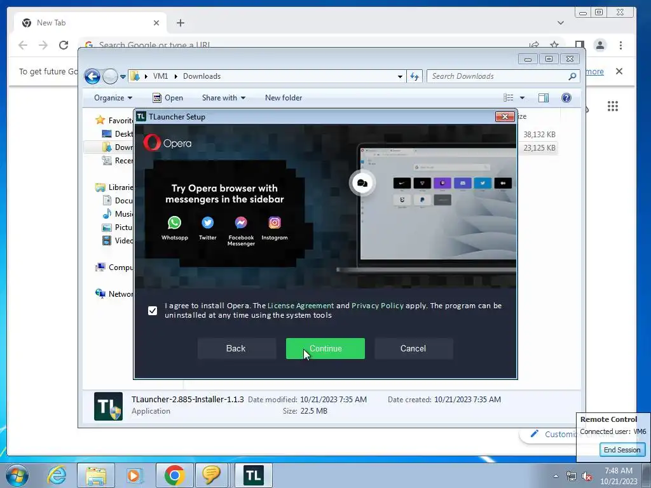Viewport: 651px width, 488px height.
Task: Close the TLauncher Setup dialog
Action: coord(505,117)
